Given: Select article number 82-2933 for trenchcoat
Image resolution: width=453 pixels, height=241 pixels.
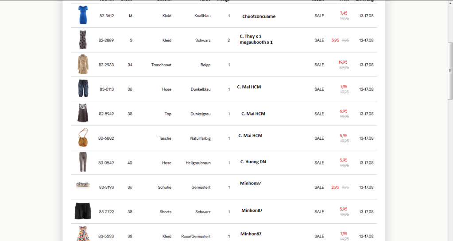Looking at the screenshot, I should tap(106, 65).
